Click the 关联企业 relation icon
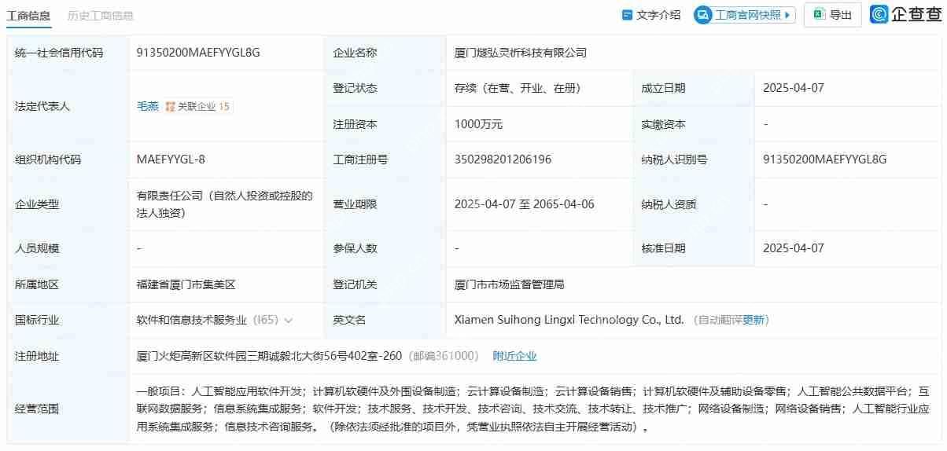 170,106
